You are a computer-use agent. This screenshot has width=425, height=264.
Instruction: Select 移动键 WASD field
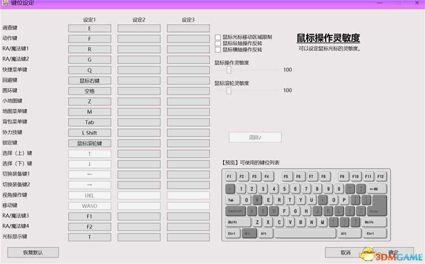click(x=89, y=206)
